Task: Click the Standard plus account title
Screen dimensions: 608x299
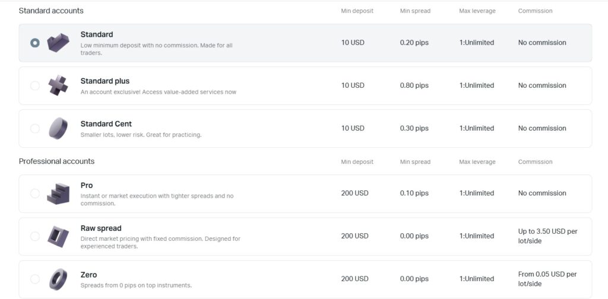Action: 105,81
